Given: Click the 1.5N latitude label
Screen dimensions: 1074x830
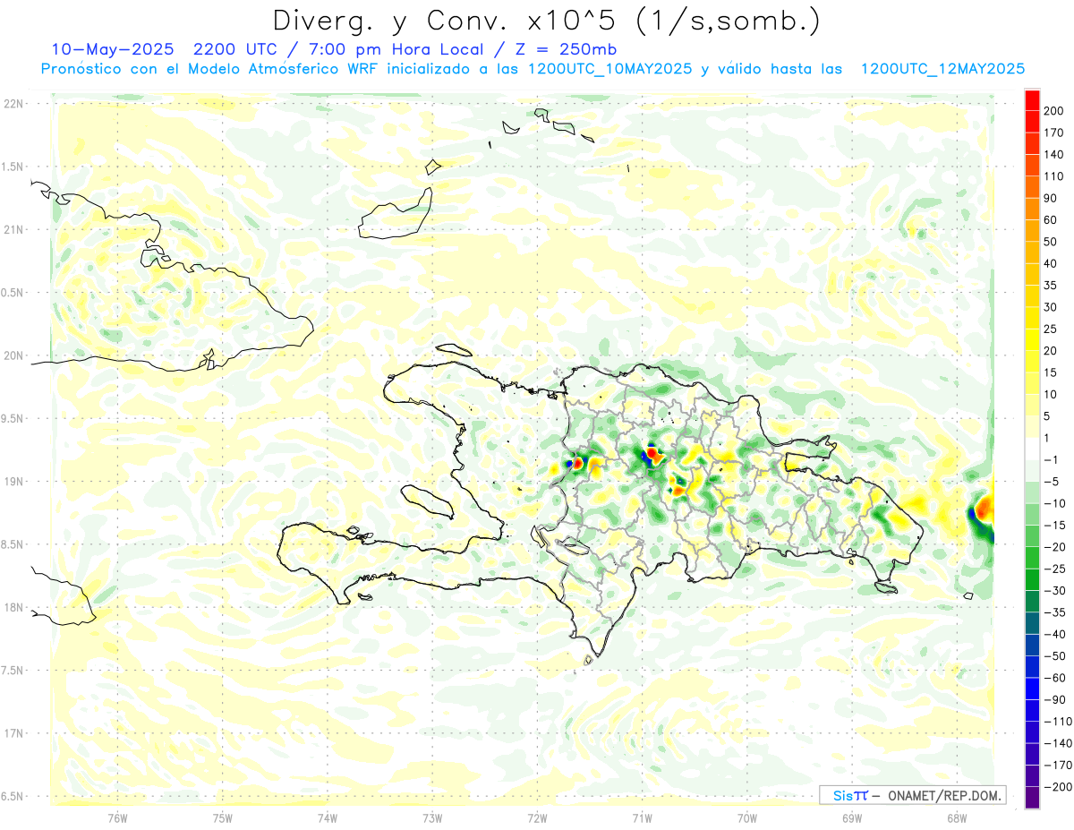Looking at the screenshot, I should [x=12, y=167].
